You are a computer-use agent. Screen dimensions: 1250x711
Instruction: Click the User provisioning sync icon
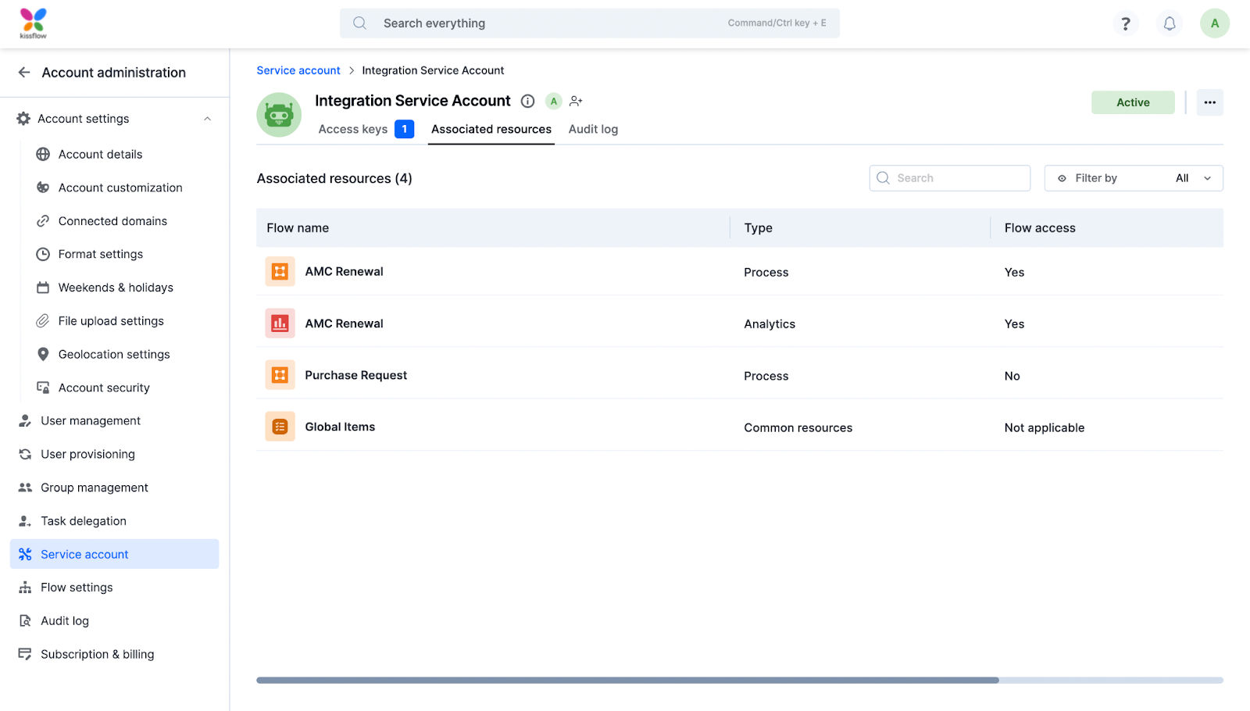[x=25, y=454]
